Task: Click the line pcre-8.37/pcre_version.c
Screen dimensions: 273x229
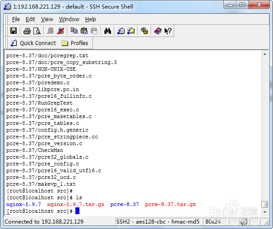Action: pyautogui.click(x=44, y=144)
